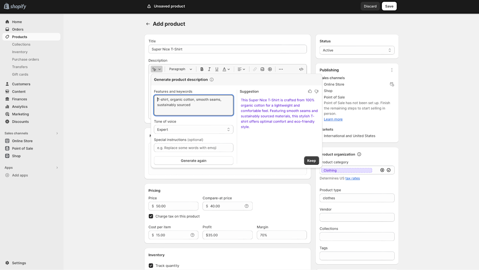Image resolution: width=479 pixels, height=270 pixels.
Task: Click the Add apps plus icon
Action: point(7,175)
